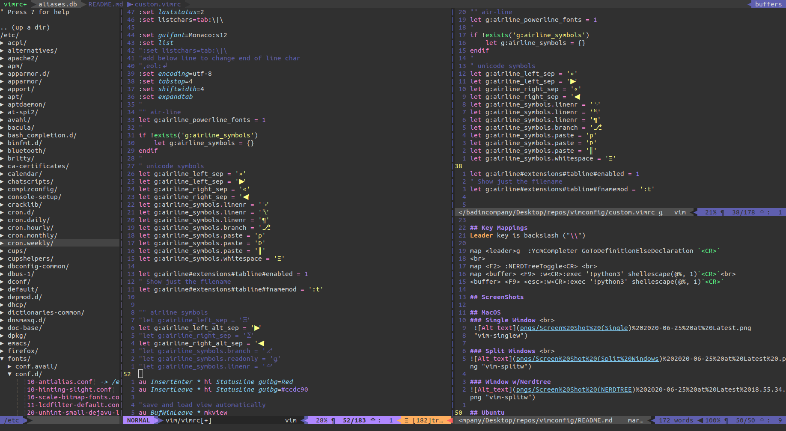The width and height of the screenshot is (786, 431).
Task: Expand the apache2/ folder arrow
Action: pyautogui.click(x=2, y=58)
